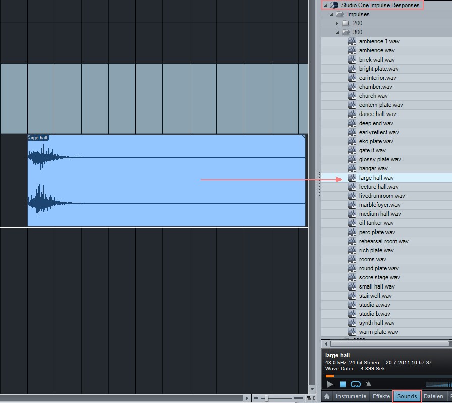452x403 pixels.
Task: Collapse the 300 folder
Action: click(x=337, y=32)
